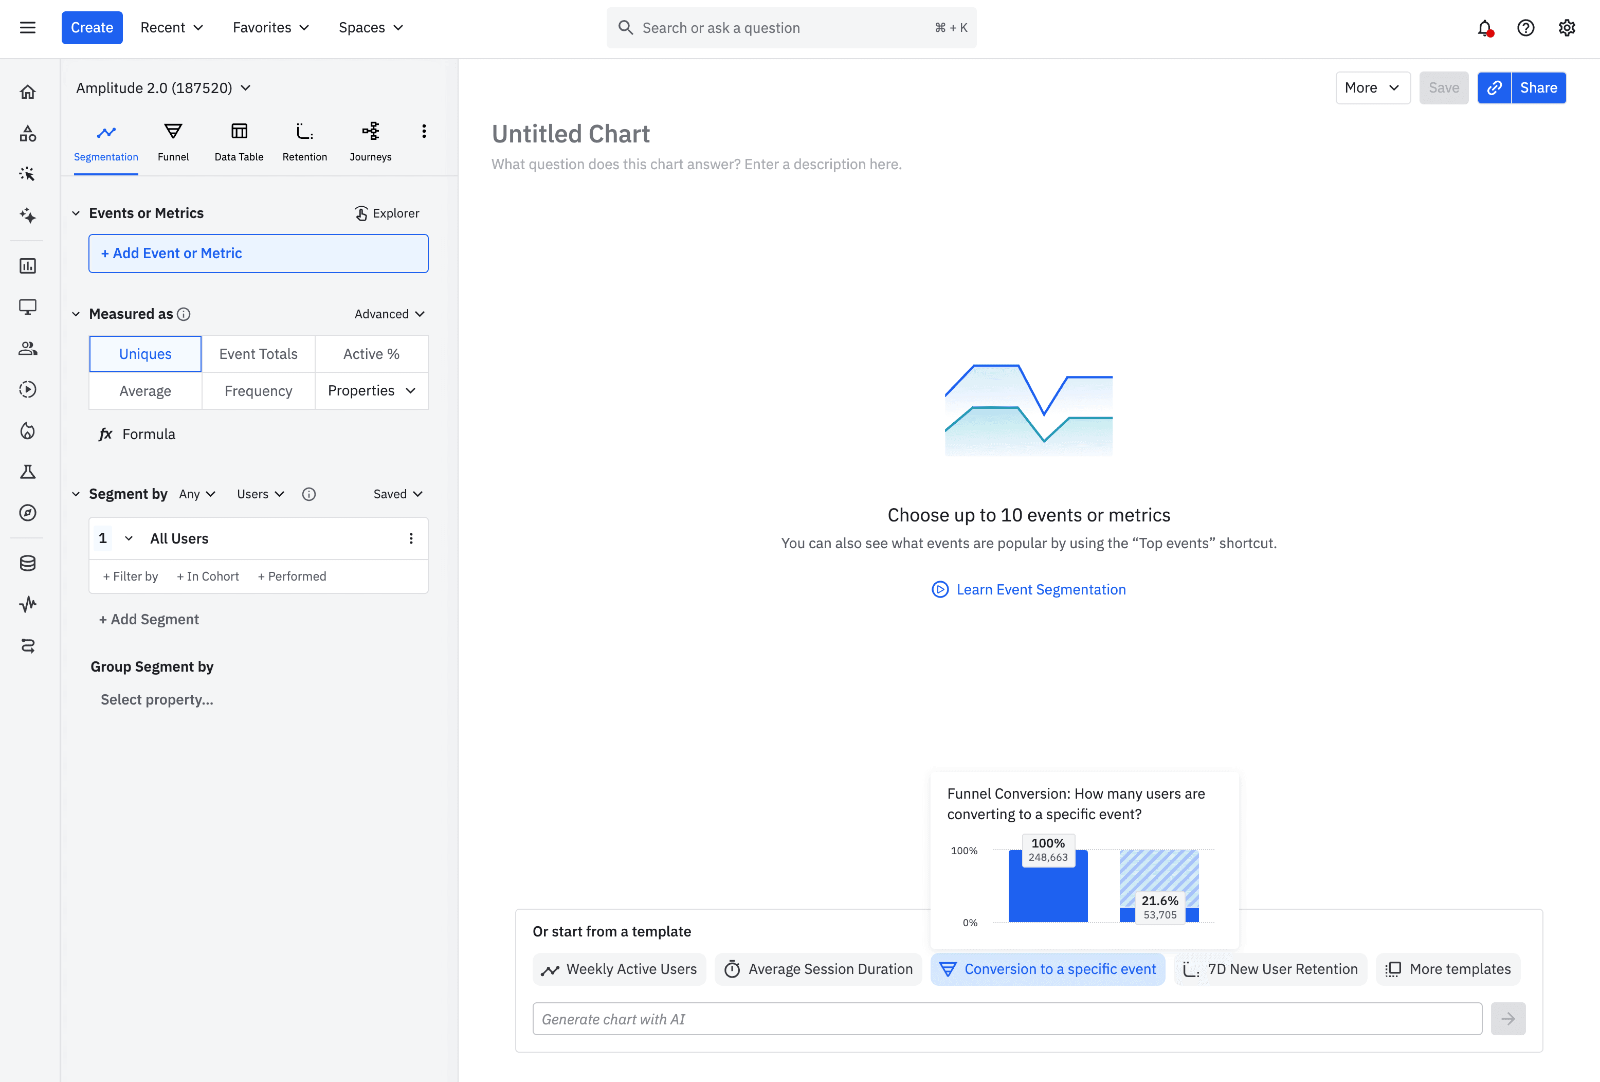The image size is (1600, 1082).
Task: Open the hamburger menu icon
Action: [28, 28]
